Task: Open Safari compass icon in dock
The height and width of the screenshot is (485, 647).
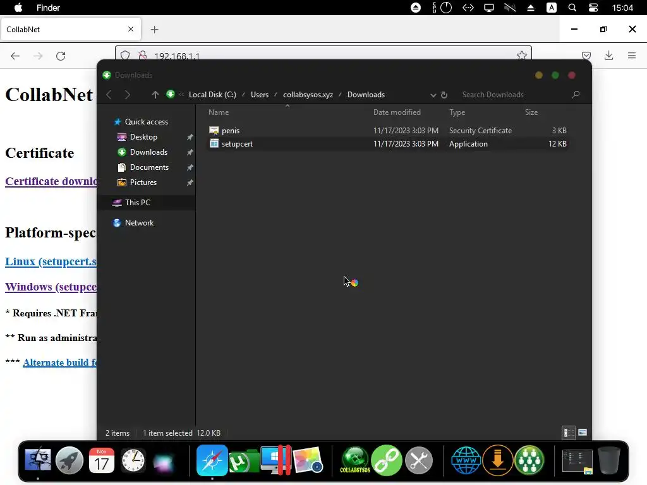Action: pos(212,460)
